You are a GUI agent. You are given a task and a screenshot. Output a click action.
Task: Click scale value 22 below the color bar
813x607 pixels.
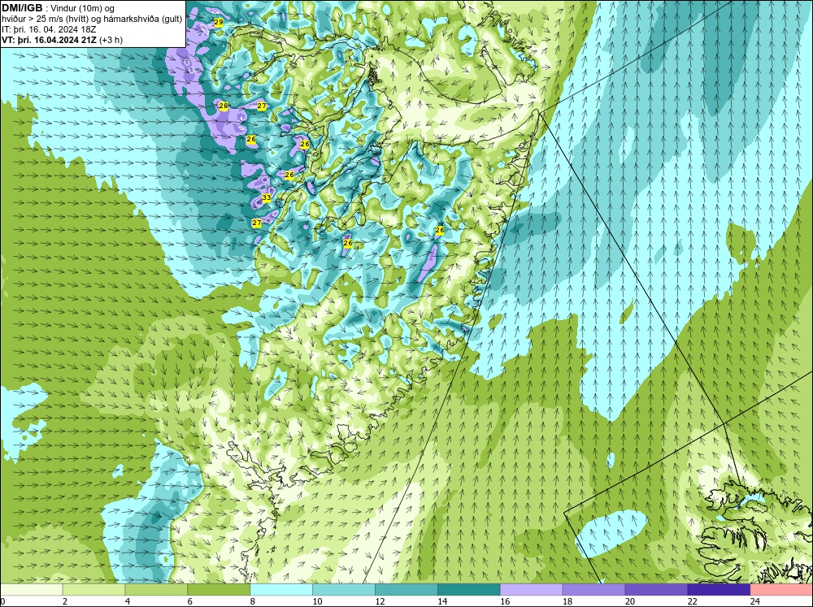[692, 601]
